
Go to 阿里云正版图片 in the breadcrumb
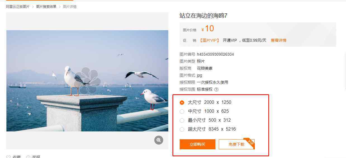click(18, 6)
